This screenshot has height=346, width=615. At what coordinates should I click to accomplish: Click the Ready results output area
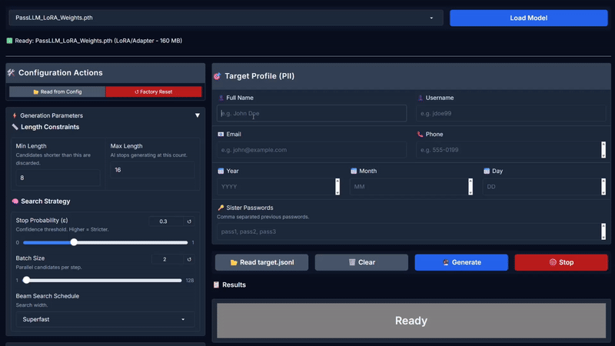411,321
